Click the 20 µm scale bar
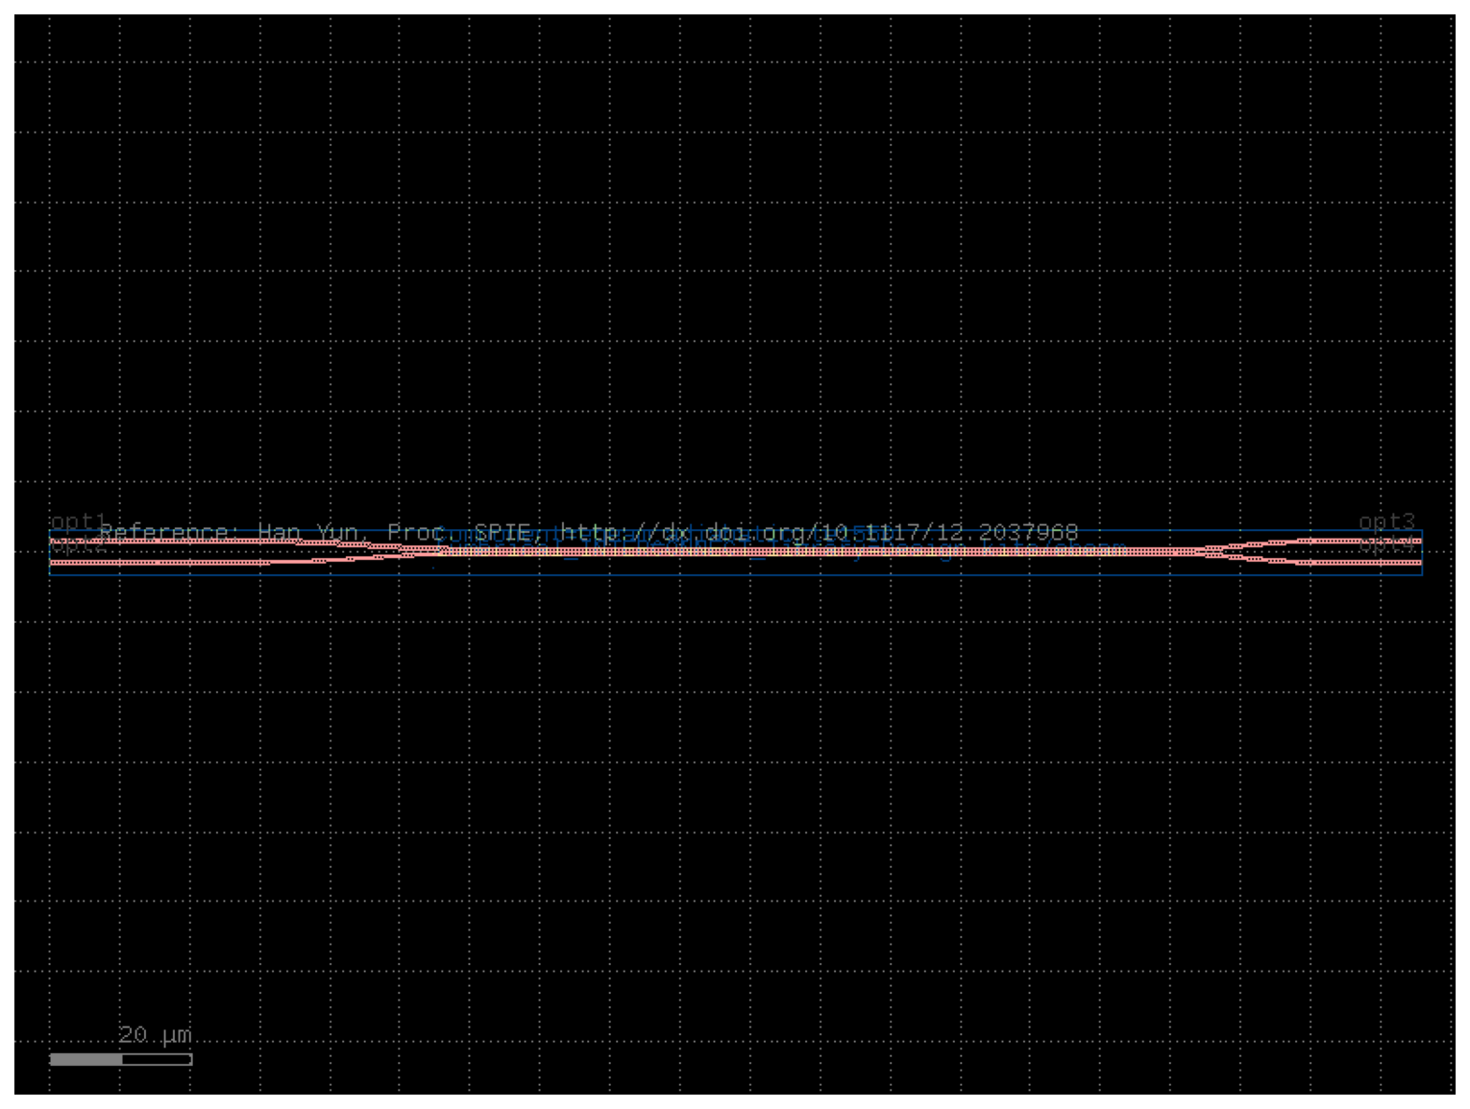The width and height of the screenshot is (1470, 1109). 121,1059
